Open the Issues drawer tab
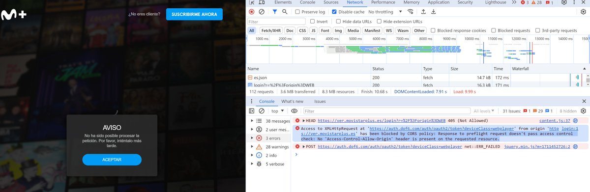Viewport: 590px width, 192px height. 320,101
